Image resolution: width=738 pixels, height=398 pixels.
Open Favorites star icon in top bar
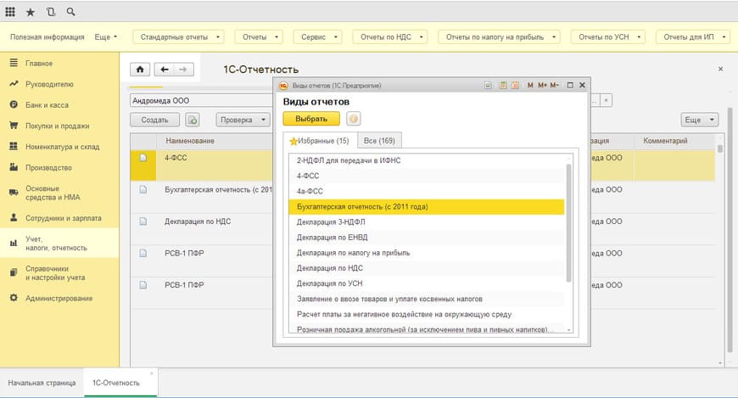click(x=31, y=12)
